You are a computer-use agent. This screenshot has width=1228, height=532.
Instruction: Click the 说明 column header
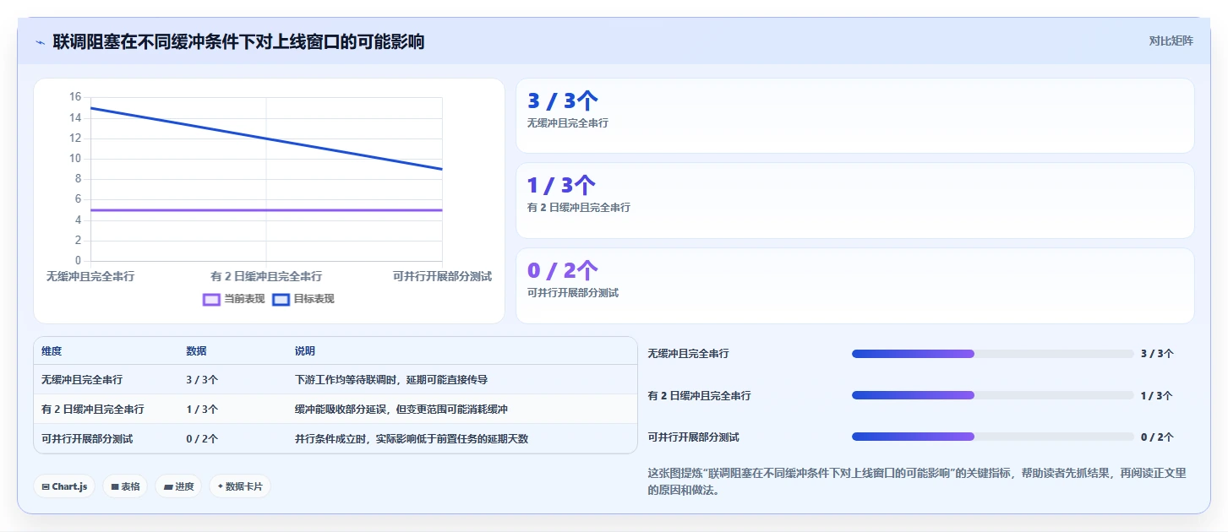pyautogui.click(x=304, y=351)
